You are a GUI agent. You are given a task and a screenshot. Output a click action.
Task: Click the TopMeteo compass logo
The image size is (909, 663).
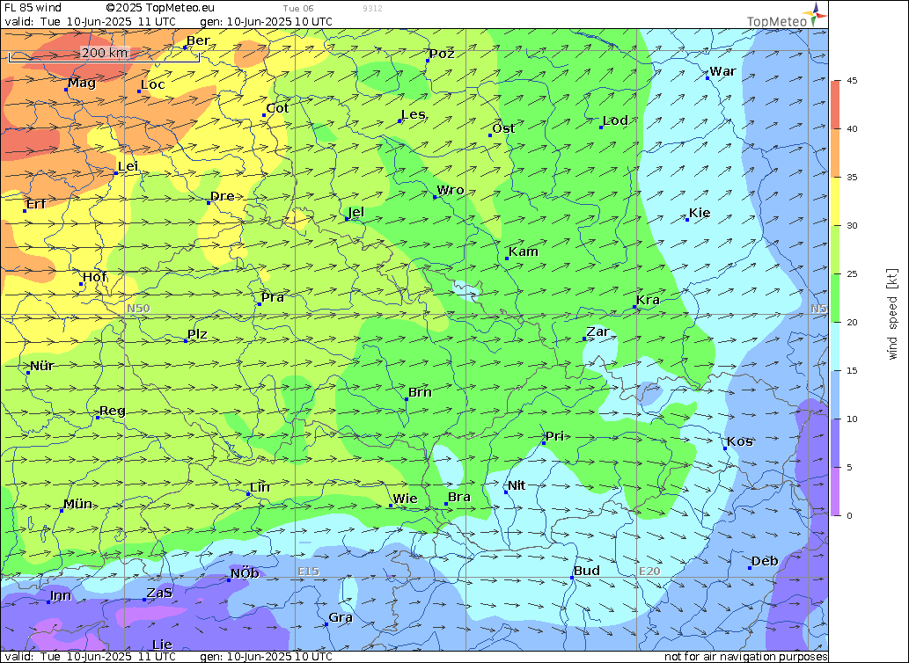tap(817, 13)
